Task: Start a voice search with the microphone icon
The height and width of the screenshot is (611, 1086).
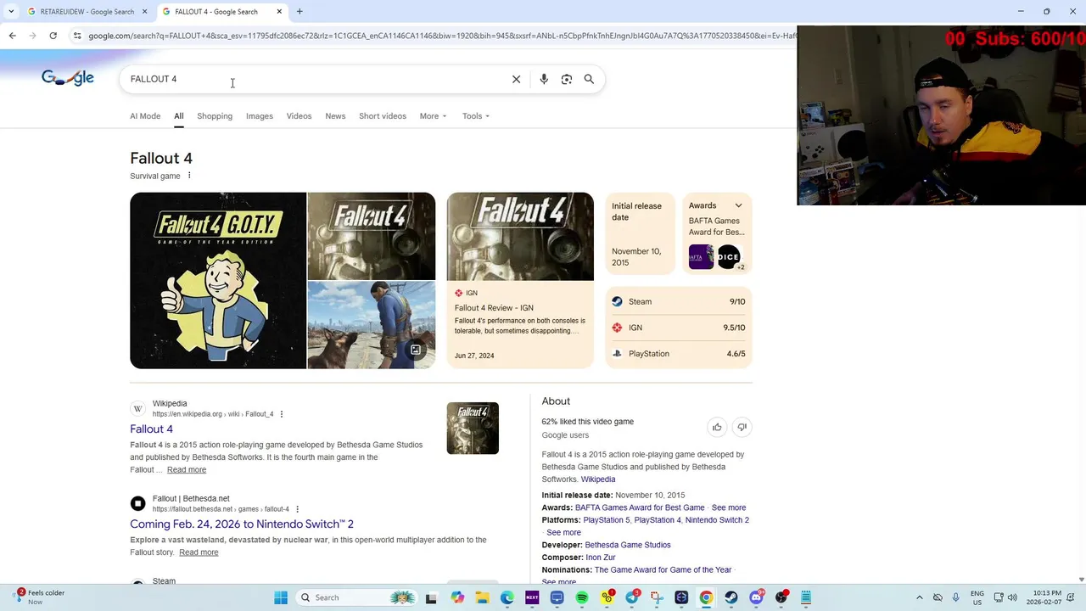Action: coord(544,79)
